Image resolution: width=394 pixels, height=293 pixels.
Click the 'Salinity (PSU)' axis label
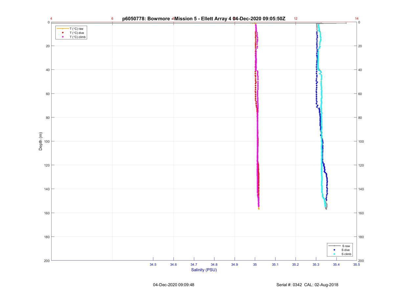[x=204, y=270]
